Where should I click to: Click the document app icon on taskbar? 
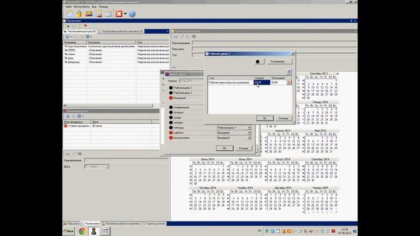tap(105, 231)
